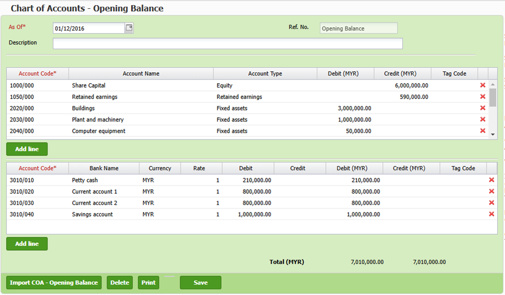Click the Currency column header
This screenshot has width=505, height=295.
point(160,168)
